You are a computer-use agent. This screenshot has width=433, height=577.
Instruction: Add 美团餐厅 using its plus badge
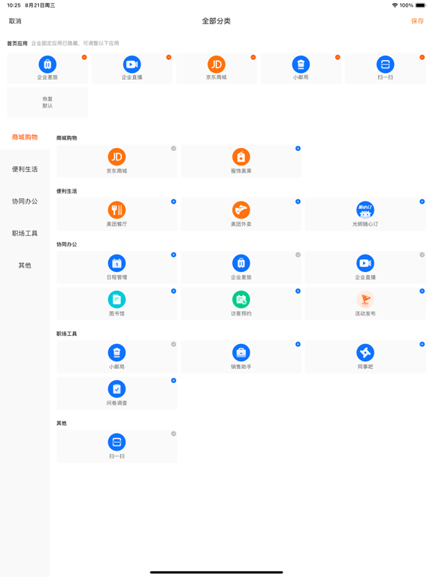174,201
